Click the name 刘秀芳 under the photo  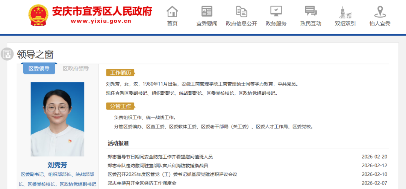[x=58, y=165]
